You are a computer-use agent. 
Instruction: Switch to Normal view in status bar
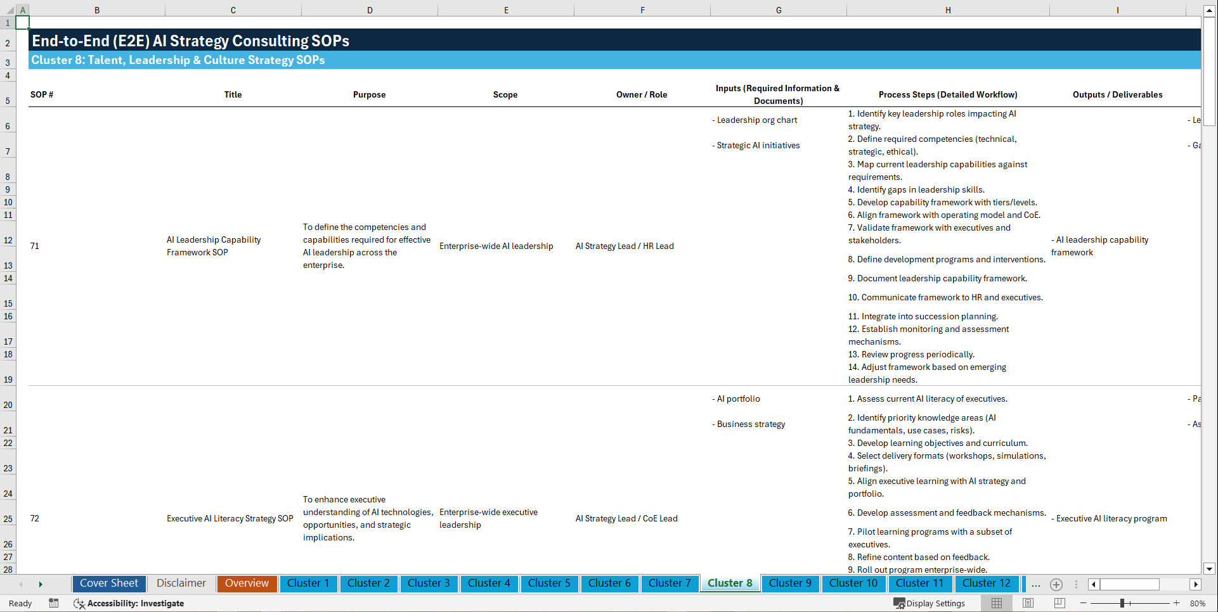click(x=996, y=603)
